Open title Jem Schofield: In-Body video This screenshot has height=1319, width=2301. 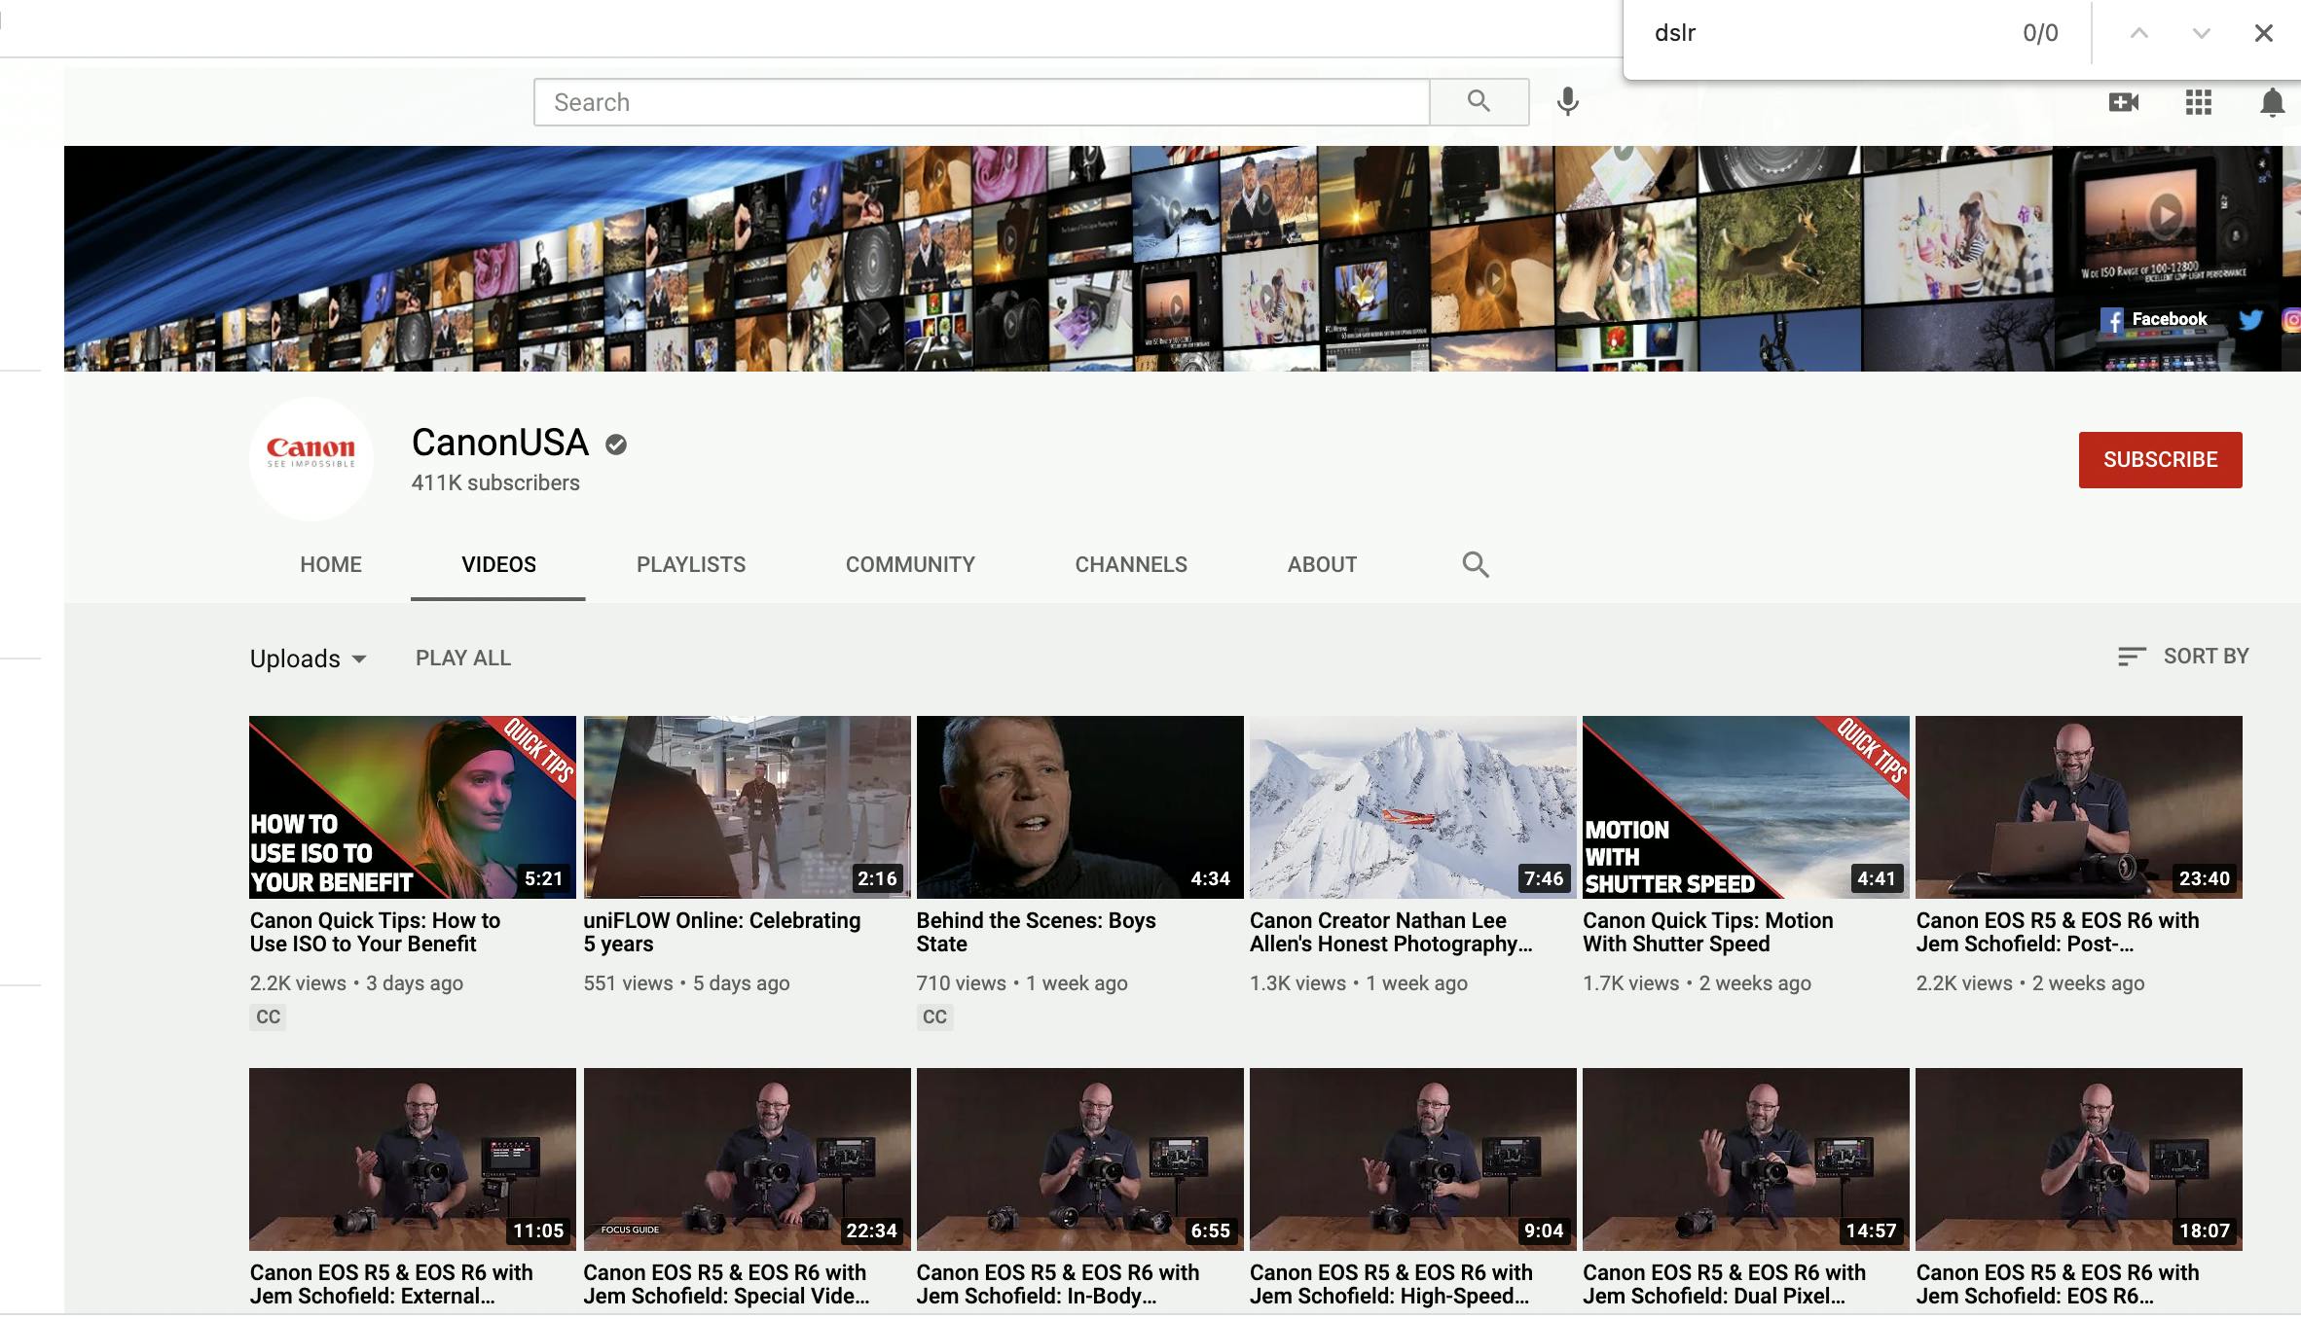(1058, 1284)
